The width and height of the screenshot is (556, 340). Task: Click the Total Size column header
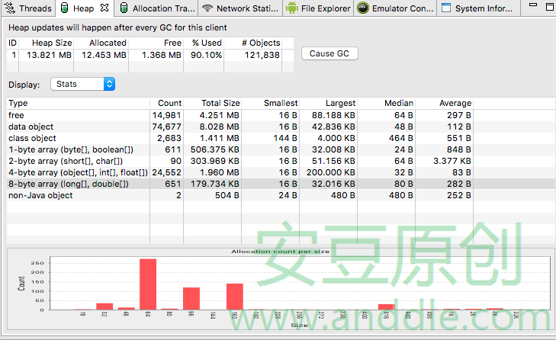pyautogui.click(x=212, y=103)
